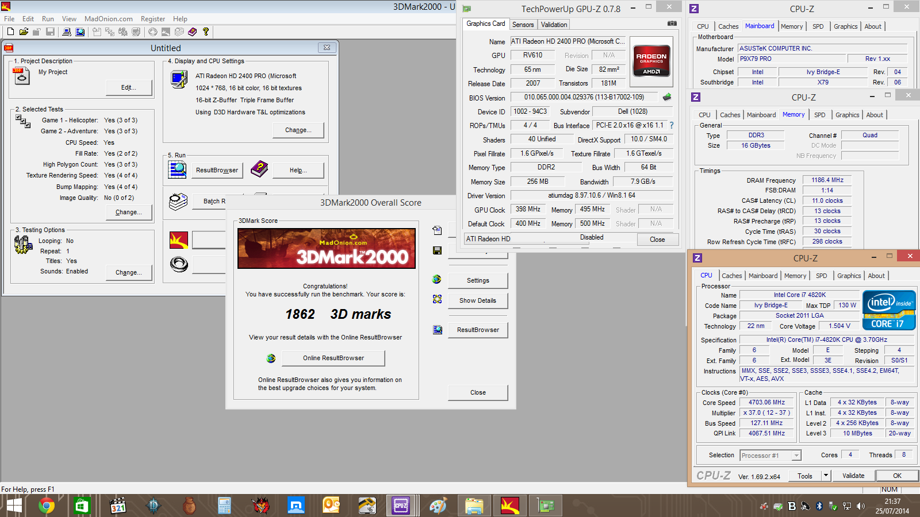Click the save result floppy disk icon
This screenshot has width=920, height=517.
pyautogui.click(x=437, y=250)
